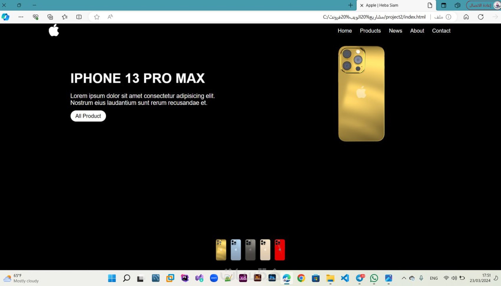Show hidden system tray icons
This screenshot has height=286, width=501.
(404, 278)
